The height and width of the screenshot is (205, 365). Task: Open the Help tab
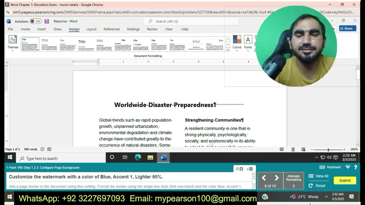(x=185, y=29)
